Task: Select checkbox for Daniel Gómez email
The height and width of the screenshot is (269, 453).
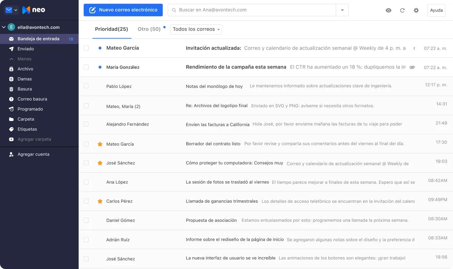Action: point(86,220)
